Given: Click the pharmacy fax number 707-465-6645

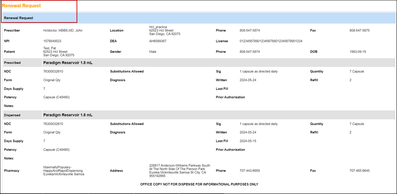Looking at the screenshot, I should click(359, 171).
